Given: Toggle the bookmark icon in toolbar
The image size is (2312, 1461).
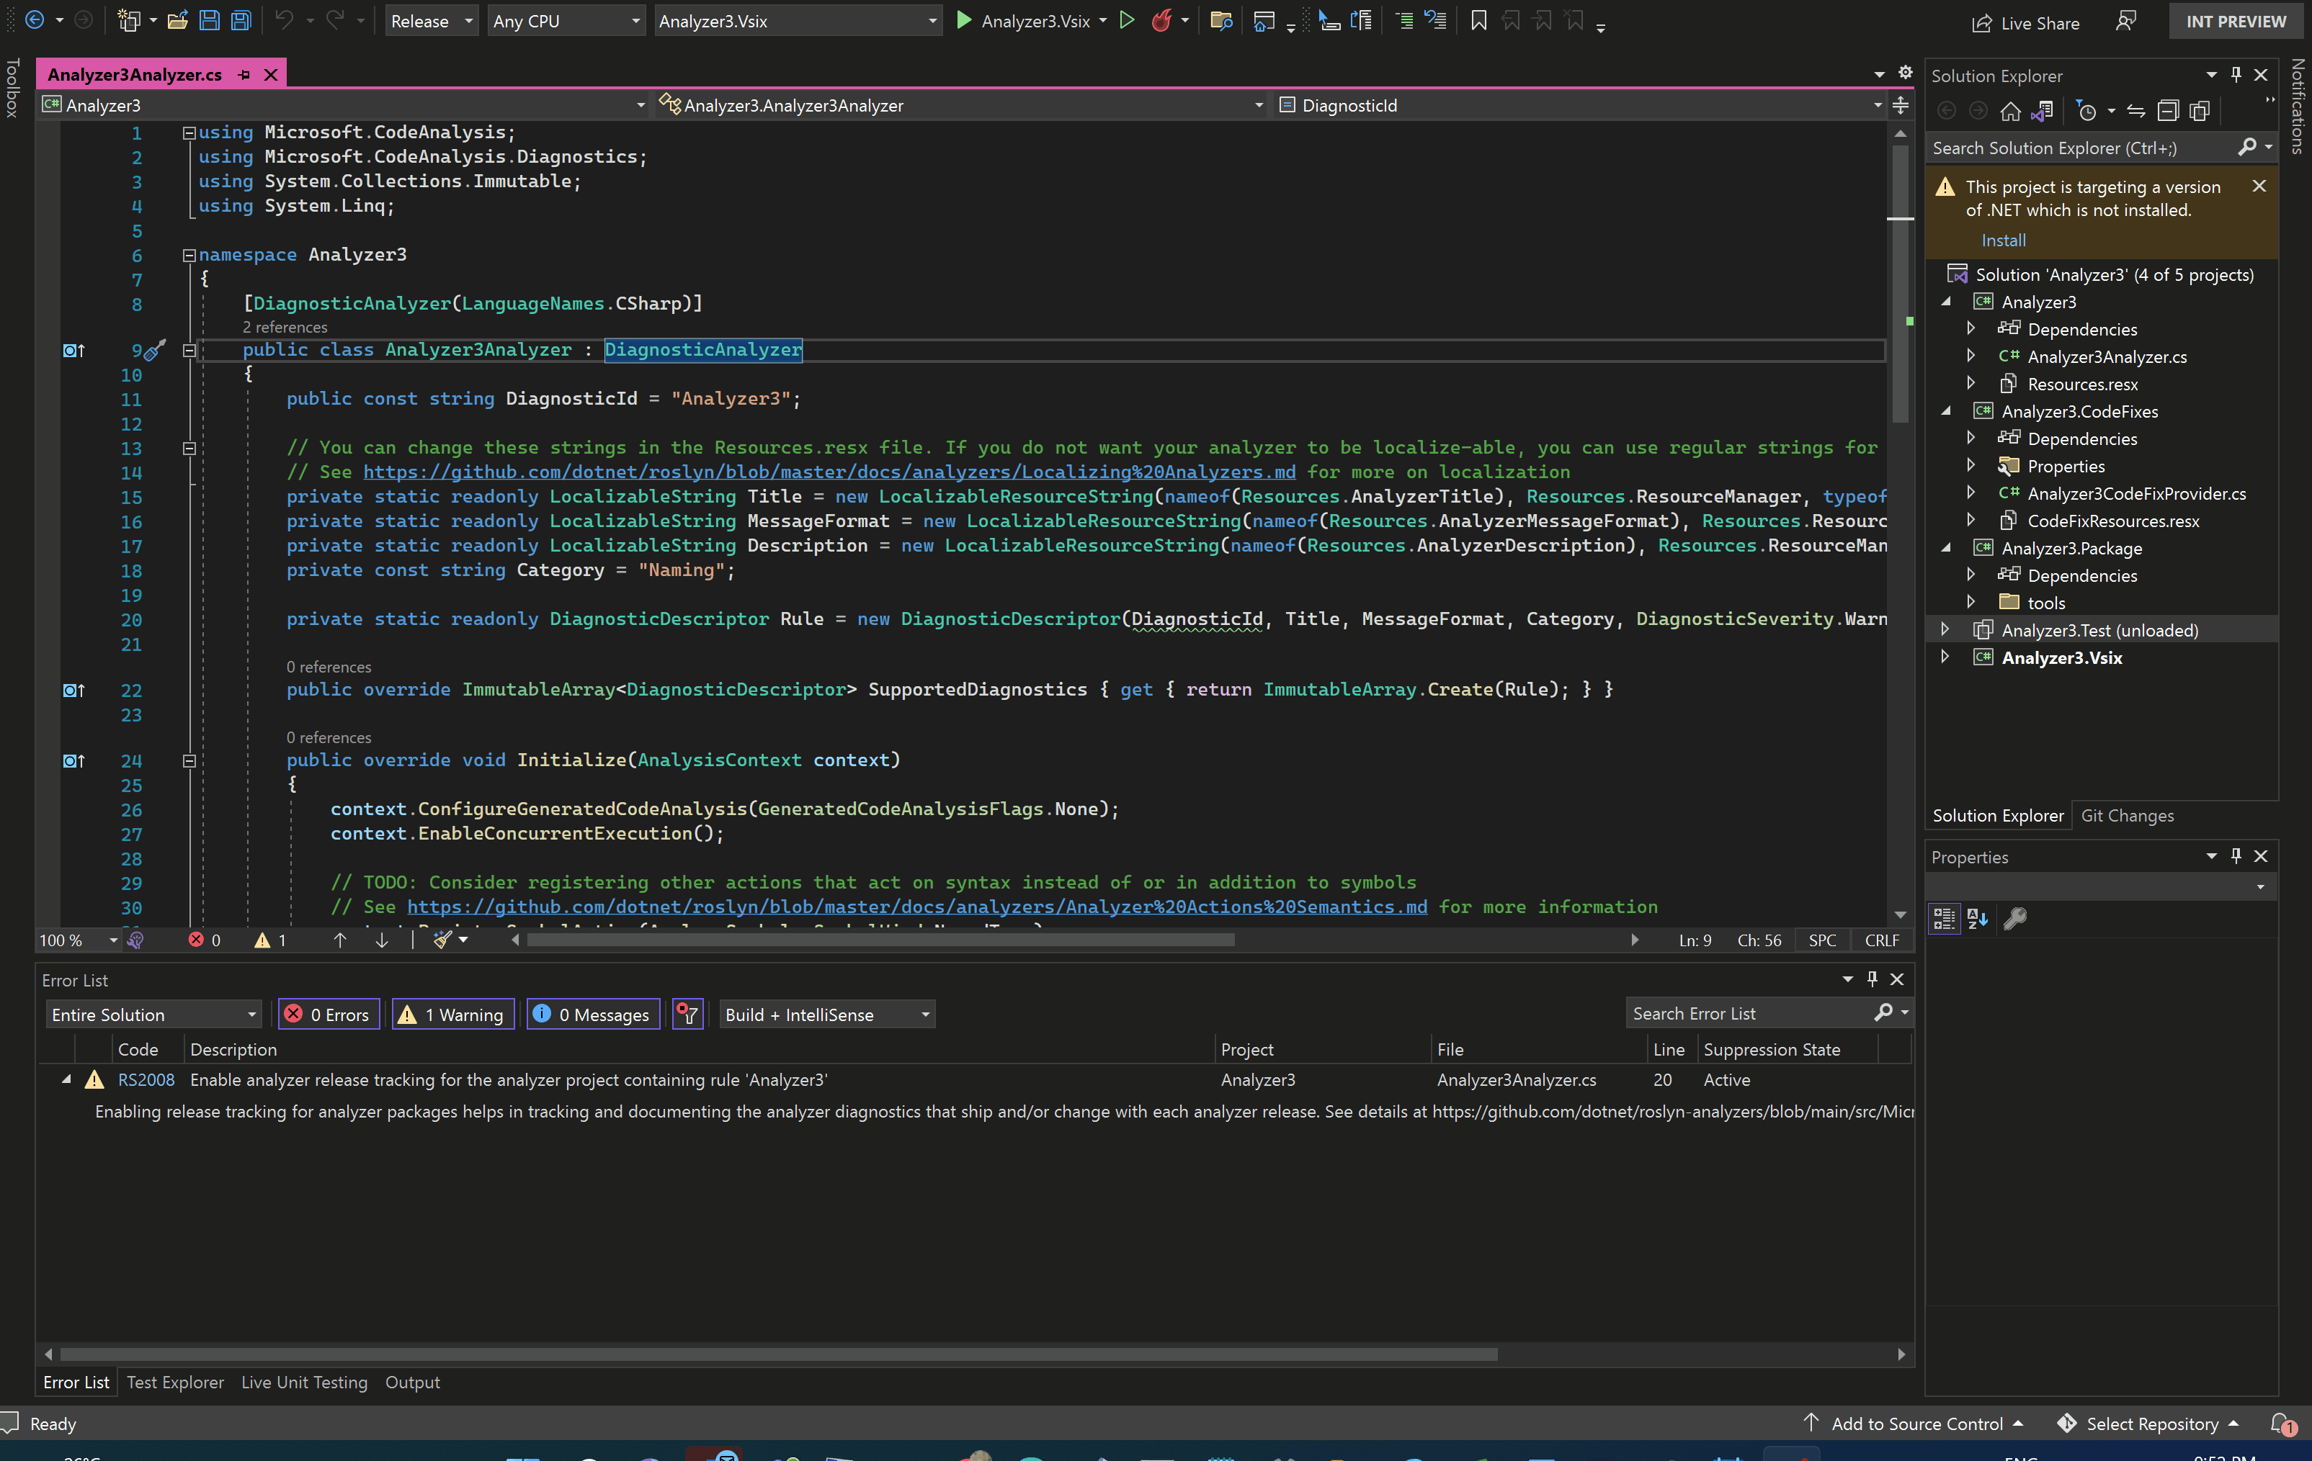Looking at the screenshot, I should tap(1478, 20).
